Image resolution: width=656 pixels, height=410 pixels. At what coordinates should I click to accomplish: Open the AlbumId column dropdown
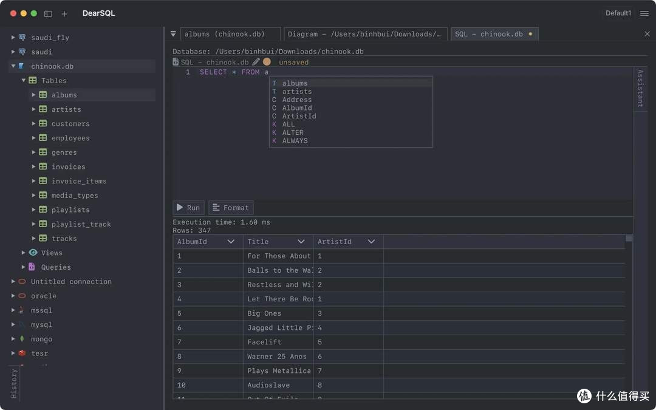coord(231,241)
